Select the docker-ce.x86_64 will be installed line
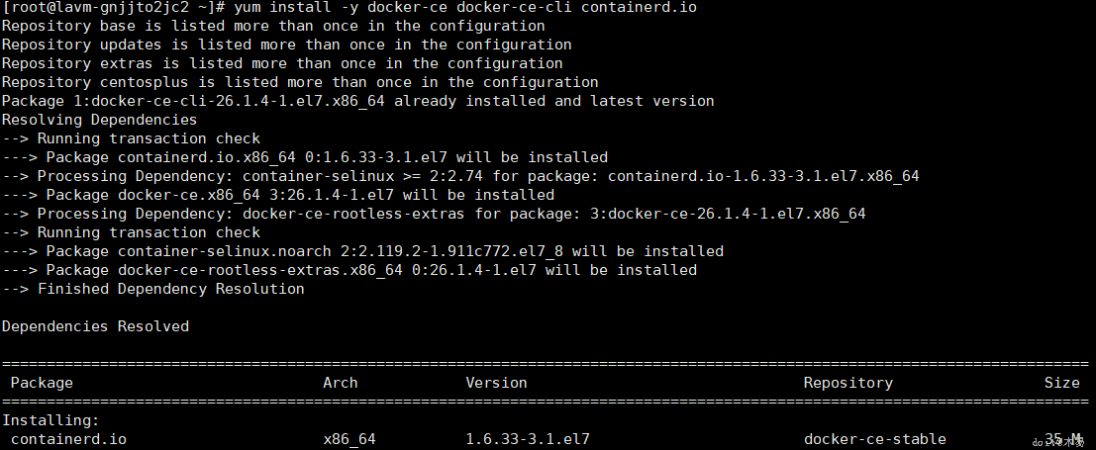 (x=277, y=195)
